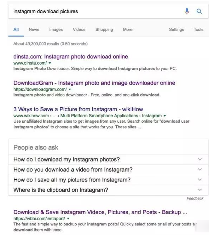Open the search Settings menu

point(176,29)
